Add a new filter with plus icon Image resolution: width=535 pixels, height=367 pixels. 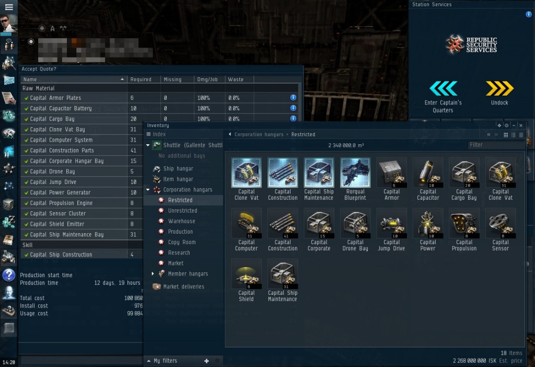click(x=206, y=361)
